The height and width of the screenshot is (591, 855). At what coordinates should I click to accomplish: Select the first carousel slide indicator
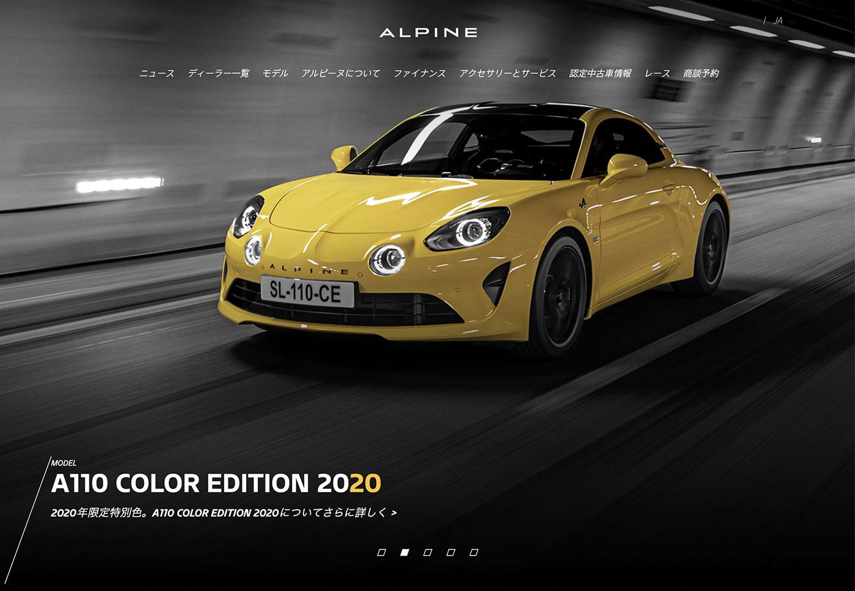(382, 553)
